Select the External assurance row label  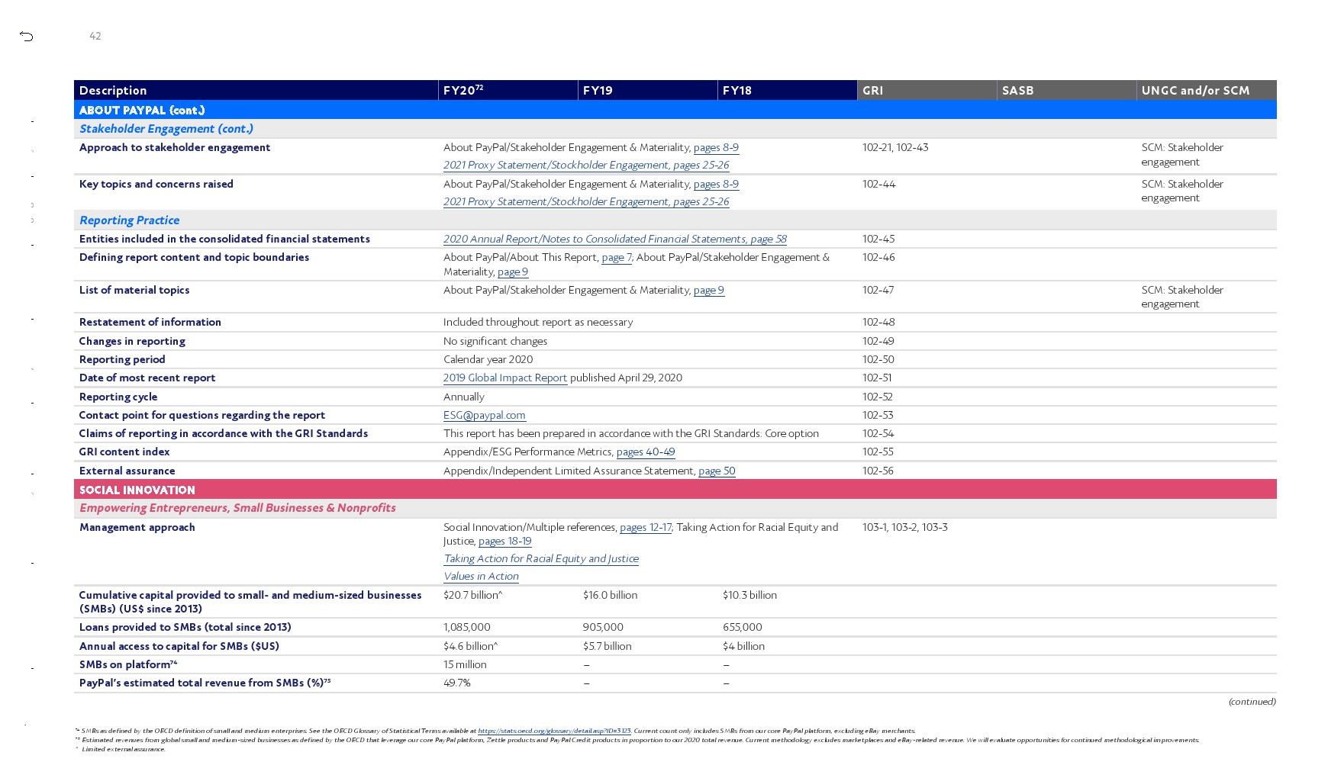pyautogui.click(x=127, y=471)
